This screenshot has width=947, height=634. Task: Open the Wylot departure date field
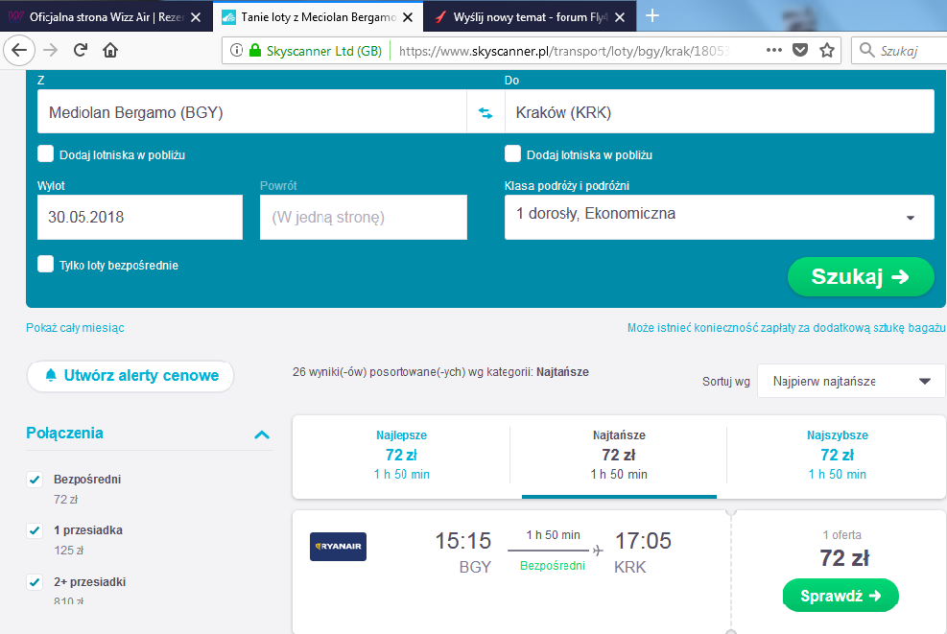[140, 217]
